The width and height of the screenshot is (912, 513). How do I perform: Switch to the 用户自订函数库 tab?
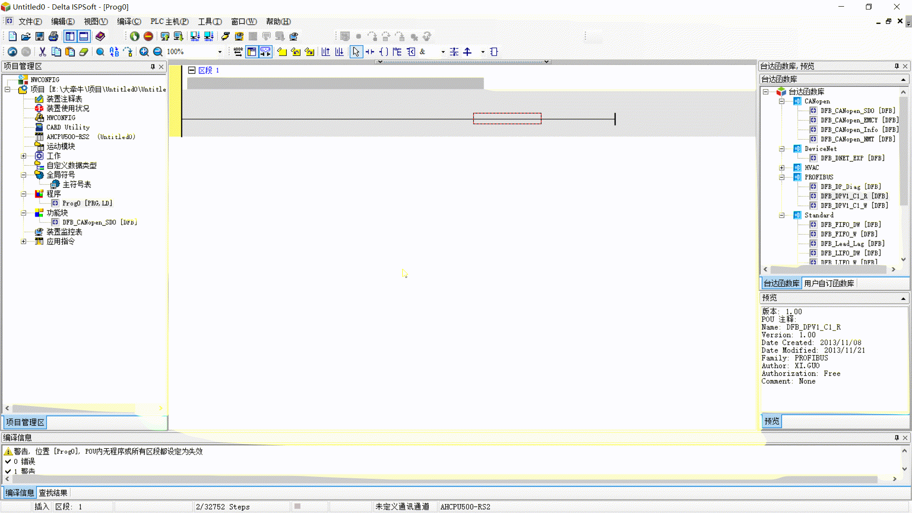click(x=829, y=284)
